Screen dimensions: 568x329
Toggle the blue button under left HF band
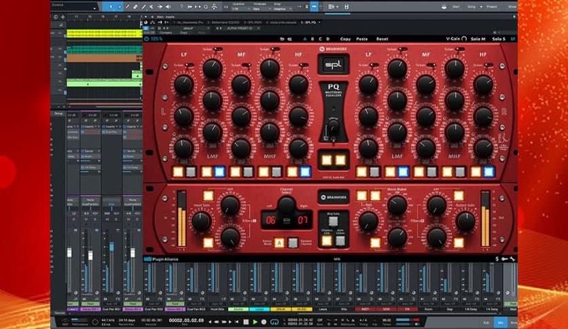305,172
